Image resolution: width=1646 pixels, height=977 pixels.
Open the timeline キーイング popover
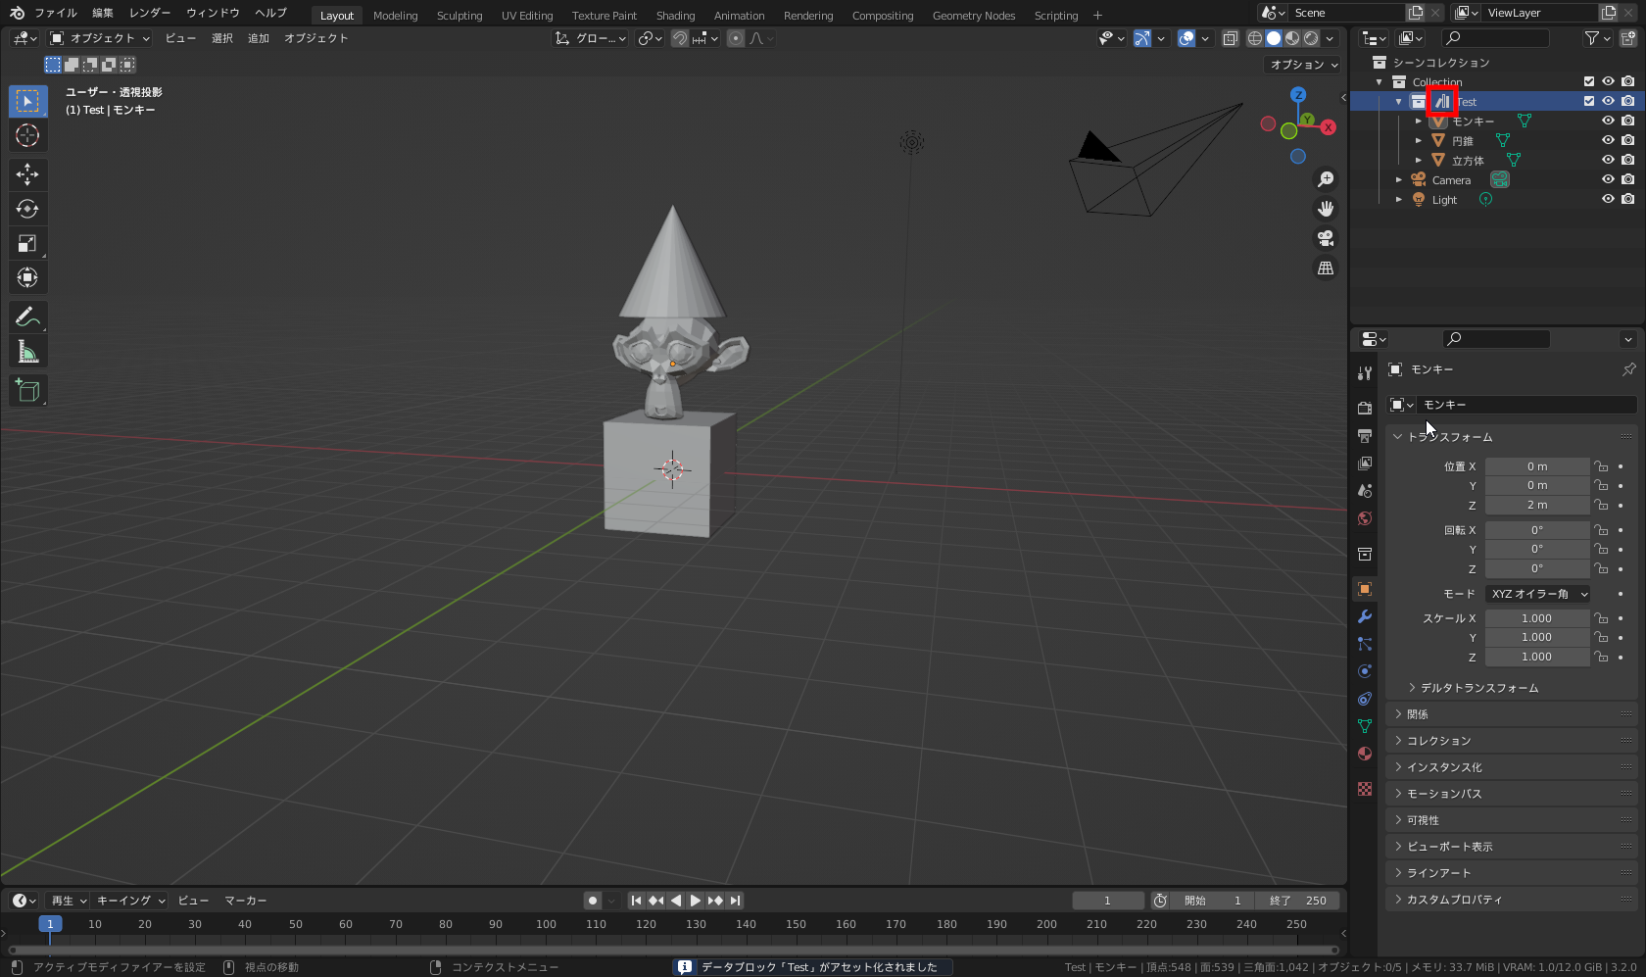tap(131, 901)
